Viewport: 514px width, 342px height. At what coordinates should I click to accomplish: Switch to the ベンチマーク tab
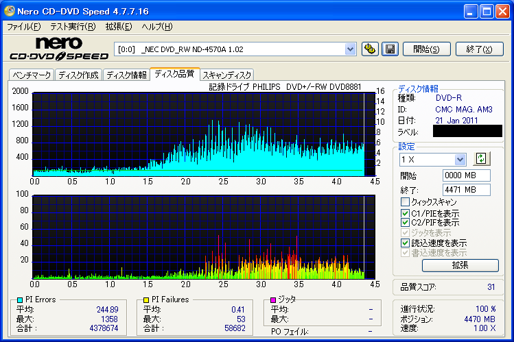click(32, 75)
